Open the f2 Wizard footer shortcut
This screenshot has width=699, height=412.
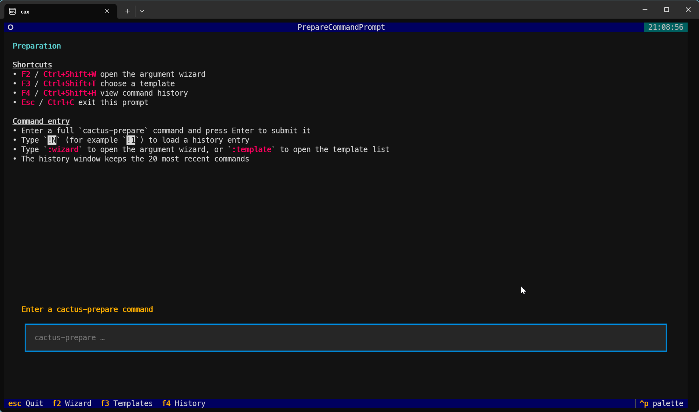(72, 403)
